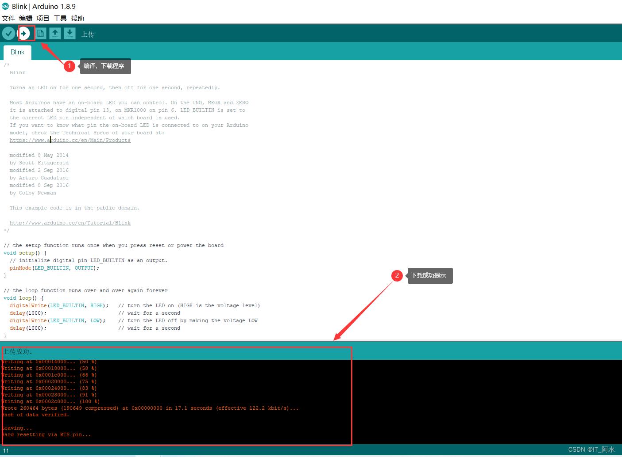Click the 'Leaving...' console line
622x457 pixels.
17,428
